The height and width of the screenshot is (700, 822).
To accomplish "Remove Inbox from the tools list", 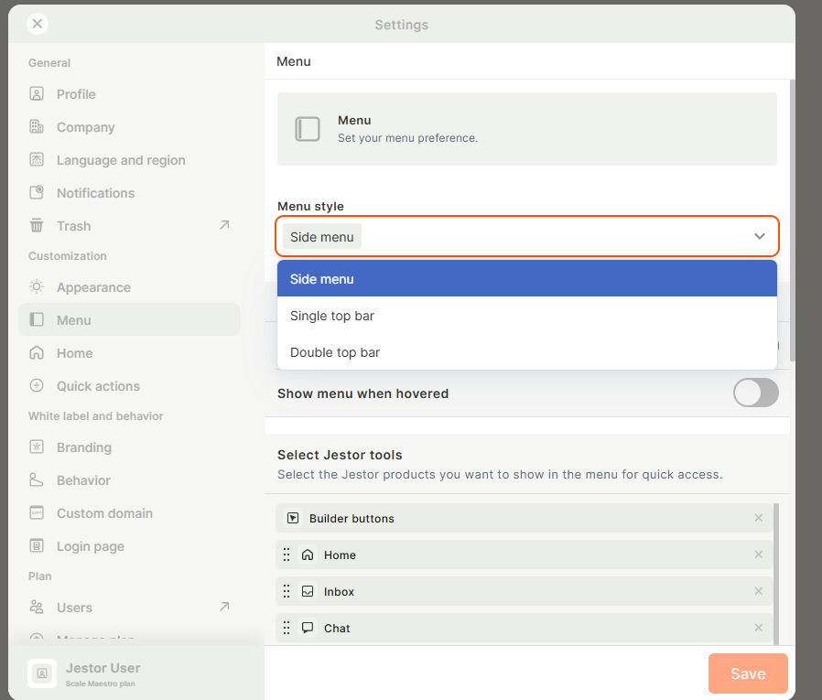I will pyautogui.click(x=759, y=591).
